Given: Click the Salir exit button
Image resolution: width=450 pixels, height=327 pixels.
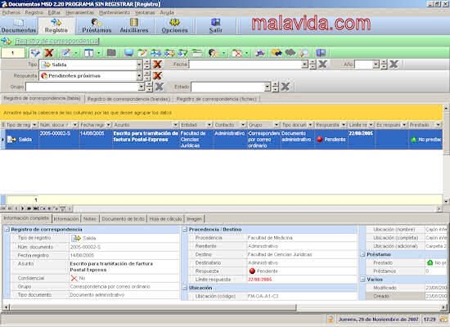Looking at the screenshot, I should [x=215, y=26].
